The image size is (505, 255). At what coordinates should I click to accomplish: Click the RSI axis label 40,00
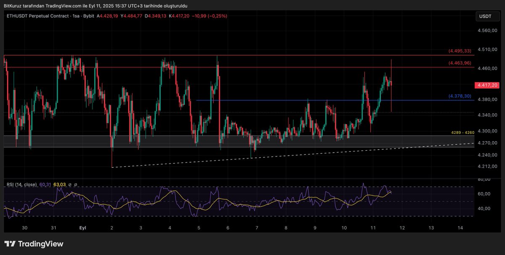[x=485, y=208]
